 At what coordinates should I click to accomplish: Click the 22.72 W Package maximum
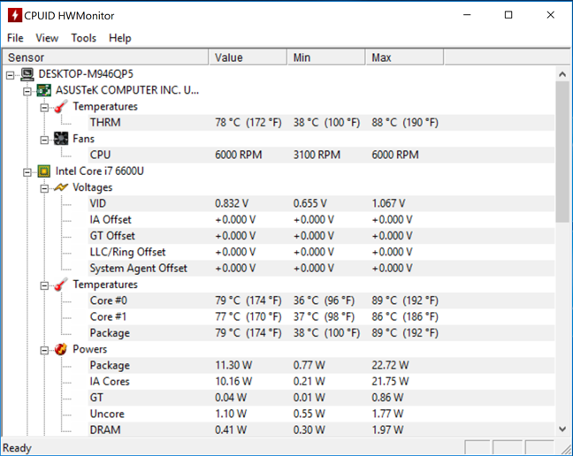coord(390,365)
